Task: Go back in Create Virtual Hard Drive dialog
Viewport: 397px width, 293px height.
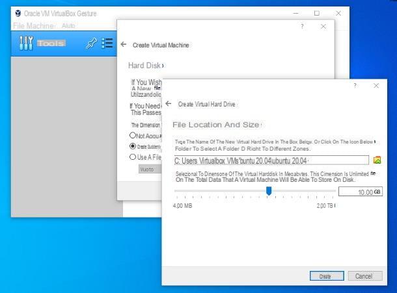Action: click(169, 104)
